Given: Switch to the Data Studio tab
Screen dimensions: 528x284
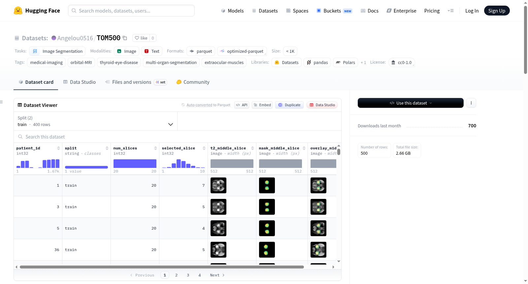Looking at the screenshot, I should pos(80,82).
